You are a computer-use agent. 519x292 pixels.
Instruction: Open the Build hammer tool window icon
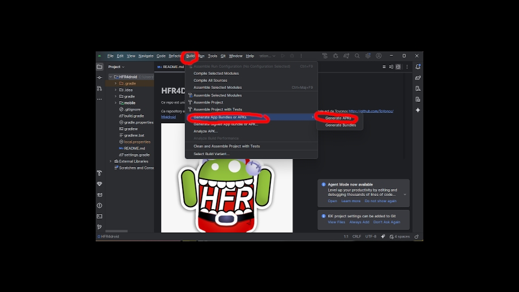[99, 173]
